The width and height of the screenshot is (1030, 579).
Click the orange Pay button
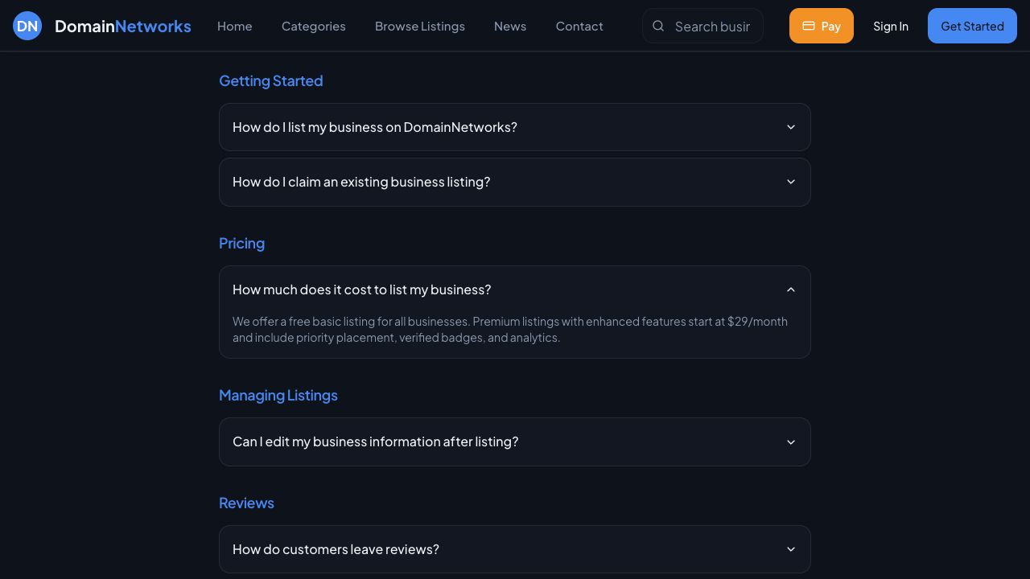822,26
